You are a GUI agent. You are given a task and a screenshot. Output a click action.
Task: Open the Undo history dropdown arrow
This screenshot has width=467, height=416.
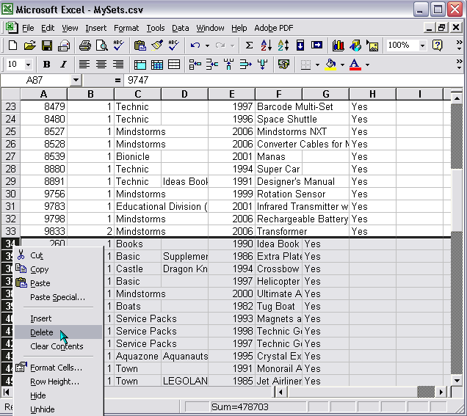pos(207,45)
